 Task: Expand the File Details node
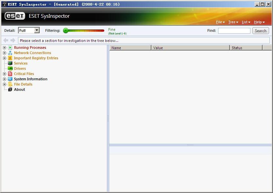pos(4,84)
